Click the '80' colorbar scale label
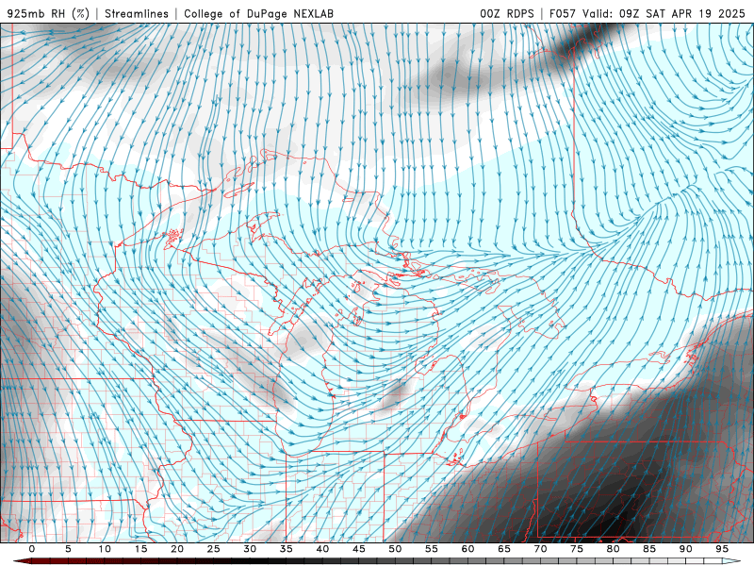The image size is (754, 566). pyautogui.click(x=614, y=549)
